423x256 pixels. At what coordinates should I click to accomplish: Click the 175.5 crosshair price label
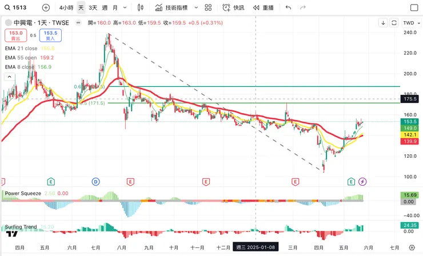click(410, 99)
